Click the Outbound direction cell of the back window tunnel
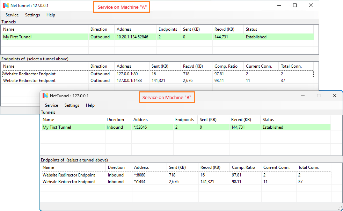The image size is (343, 211). (100, 37)
